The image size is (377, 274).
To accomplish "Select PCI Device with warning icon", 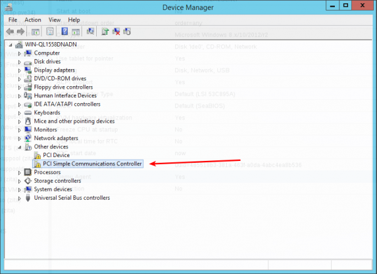I will (56, 155).
